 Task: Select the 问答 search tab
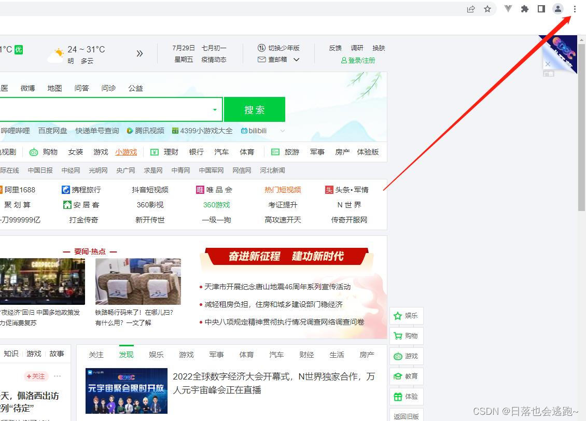tap(81, 88)
